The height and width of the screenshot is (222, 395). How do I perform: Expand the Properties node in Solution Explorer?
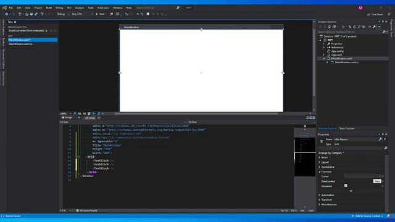click(324, 44)
